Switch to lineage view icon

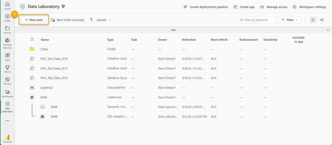[322, 20]
